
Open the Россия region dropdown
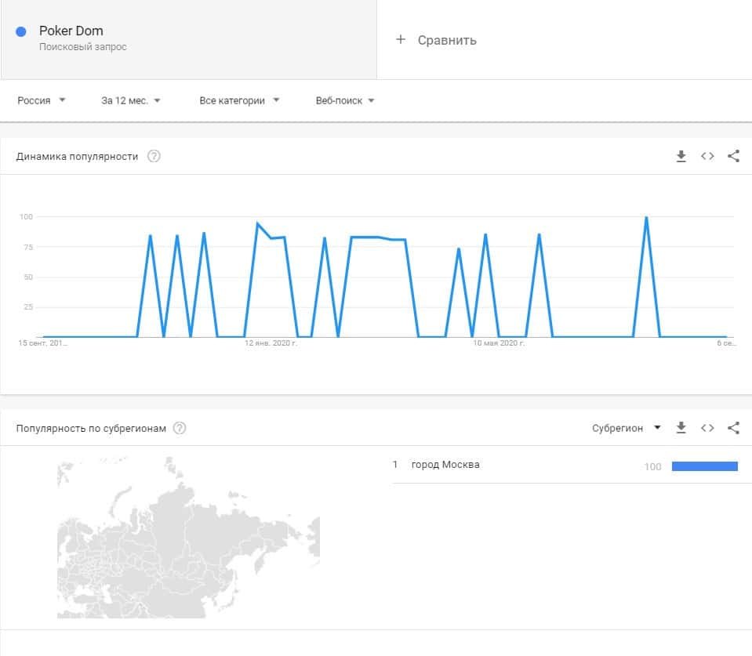(x=42, y=100)
